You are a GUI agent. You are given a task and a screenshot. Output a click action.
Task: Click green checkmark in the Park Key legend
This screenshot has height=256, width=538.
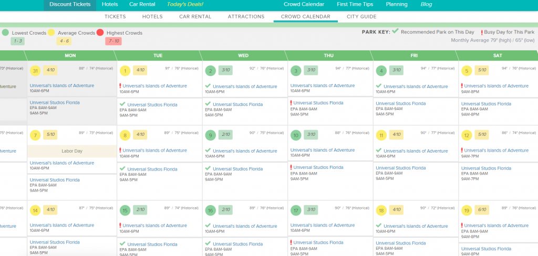tap(395, 31)
